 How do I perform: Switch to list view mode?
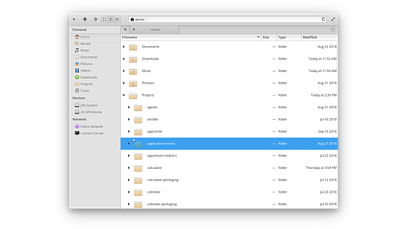pos(110,19)
